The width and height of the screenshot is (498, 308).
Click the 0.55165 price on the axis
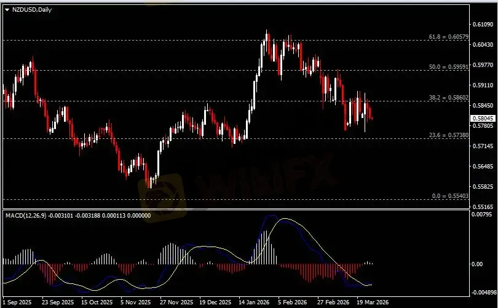[x=483, y=207]
